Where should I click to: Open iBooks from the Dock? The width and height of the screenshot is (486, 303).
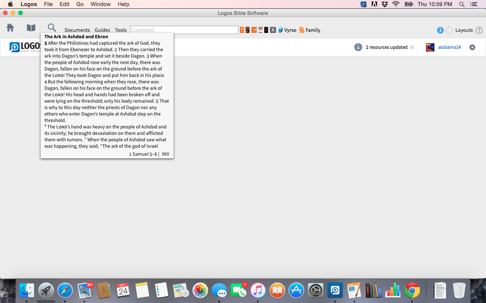[277, 291]
